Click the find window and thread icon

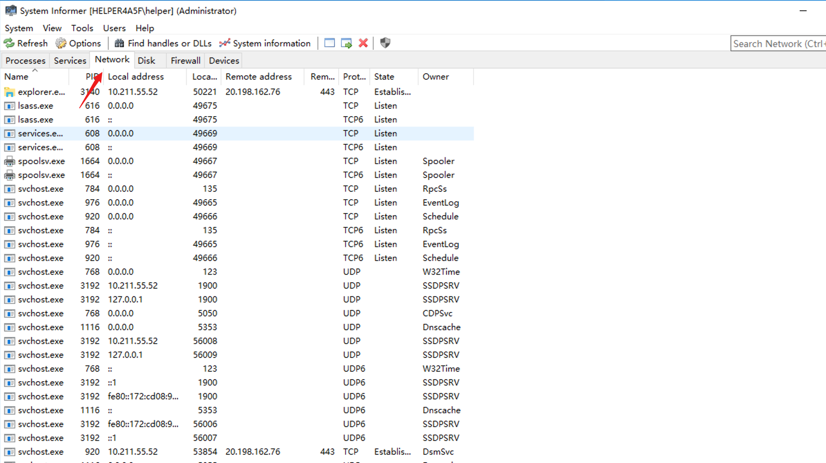click(x=346, y=43)
